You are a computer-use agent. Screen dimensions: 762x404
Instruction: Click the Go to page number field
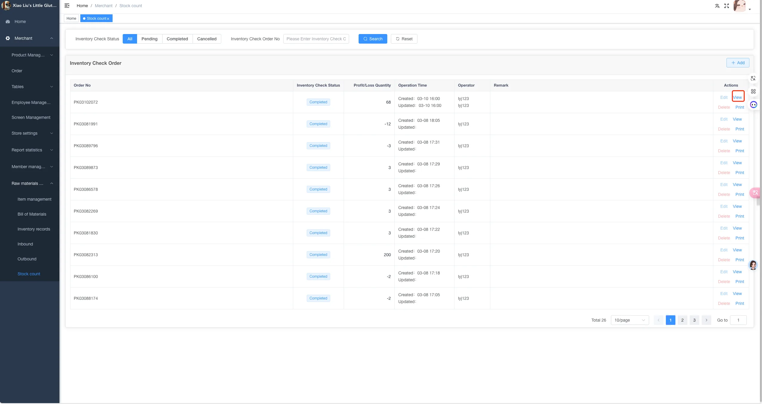738,320
